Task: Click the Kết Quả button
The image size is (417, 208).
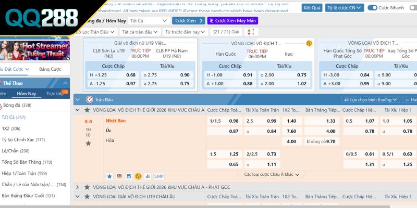Action: pos(312,8)
